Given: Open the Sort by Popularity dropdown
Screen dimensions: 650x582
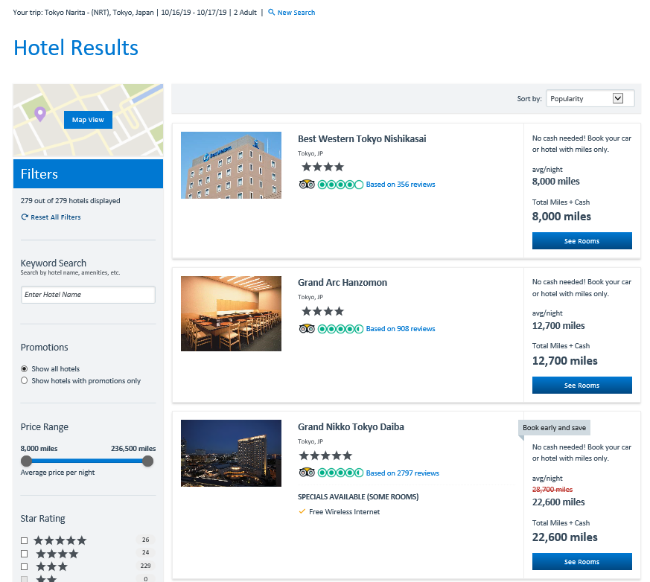Looking at the screenshot, I should click(590, 98).
